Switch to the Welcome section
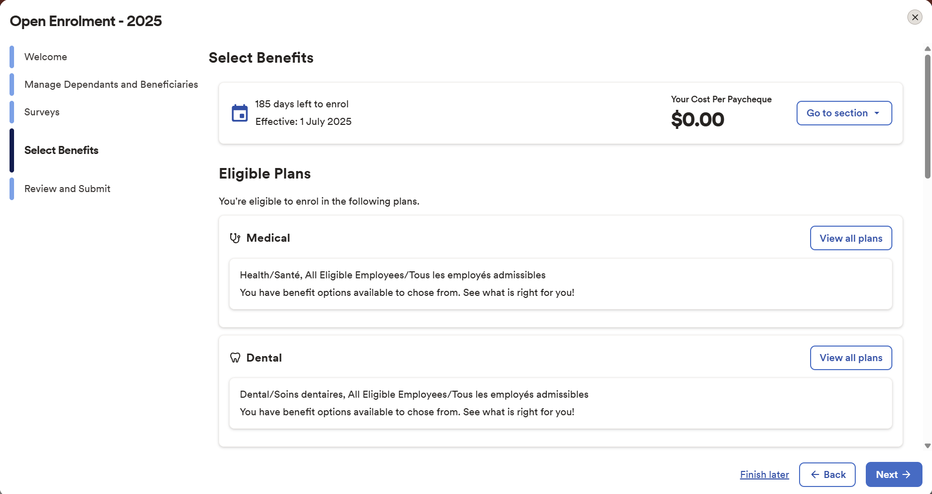Image resolution: width=932 pixels, height=494 pixels. click(46, 57)
